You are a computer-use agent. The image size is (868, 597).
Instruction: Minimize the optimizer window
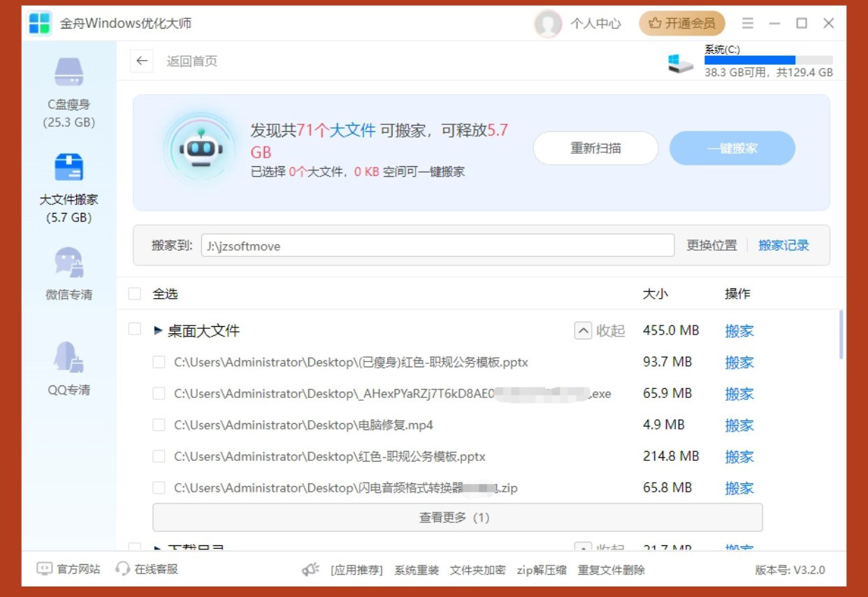pos(774,23)
